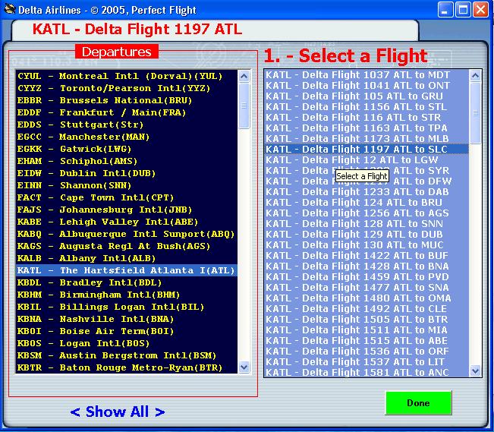Select EGKK Gatwick airport
494x432 pixels.
pos(127,149)
